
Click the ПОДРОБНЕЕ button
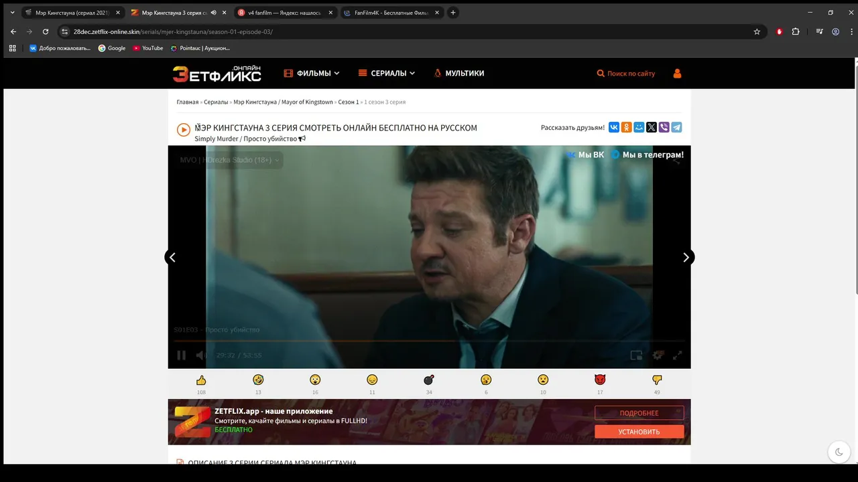pos(639,413)
